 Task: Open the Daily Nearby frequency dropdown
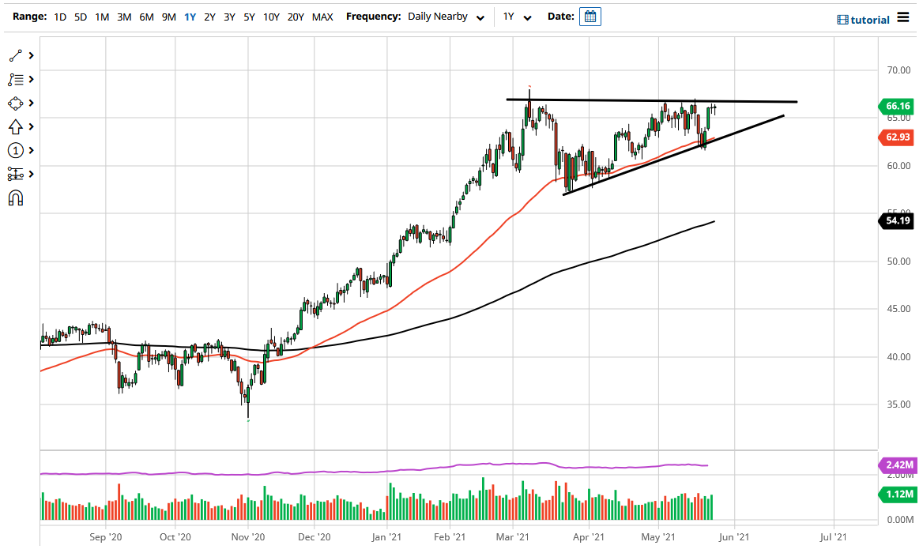[x=446, y=17]
